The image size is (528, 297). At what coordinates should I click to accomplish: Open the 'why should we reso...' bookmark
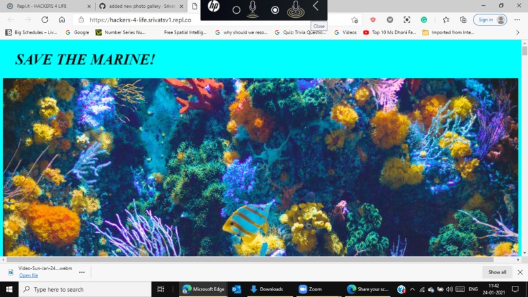(x=241, y=32)
